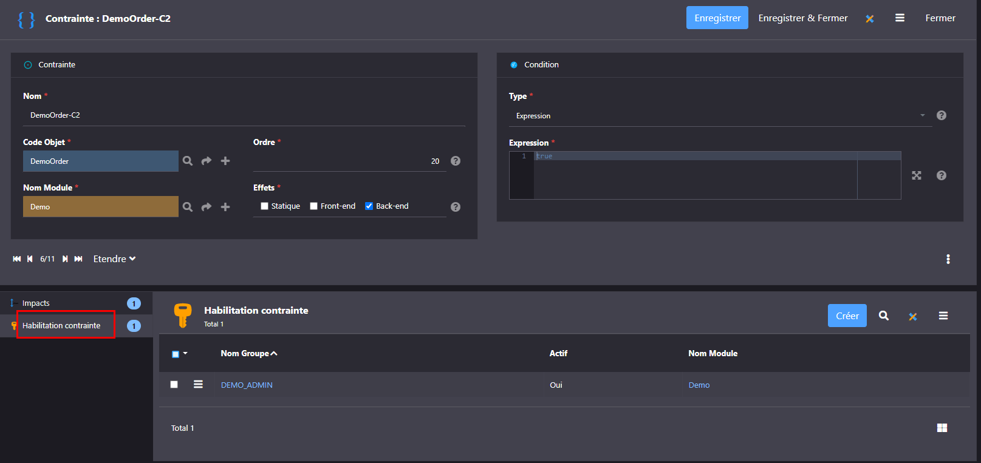This screenshot has width=981, height=463.
Task: Show help for the Ordre field
Action: pos(456,161)
